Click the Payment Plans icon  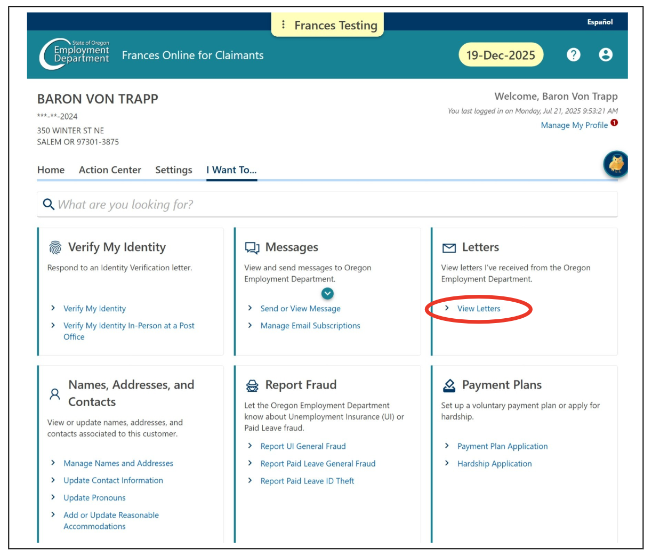point(449,385)
